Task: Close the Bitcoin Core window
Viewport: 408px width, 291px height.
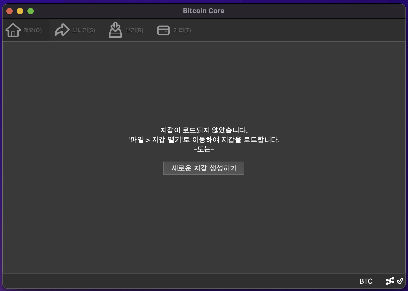Action: tap(9, 11)
